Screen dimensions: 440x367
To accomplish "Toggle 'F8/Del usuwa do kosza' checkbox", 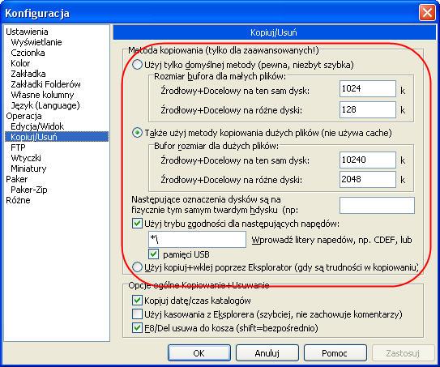I will [137, 328].
